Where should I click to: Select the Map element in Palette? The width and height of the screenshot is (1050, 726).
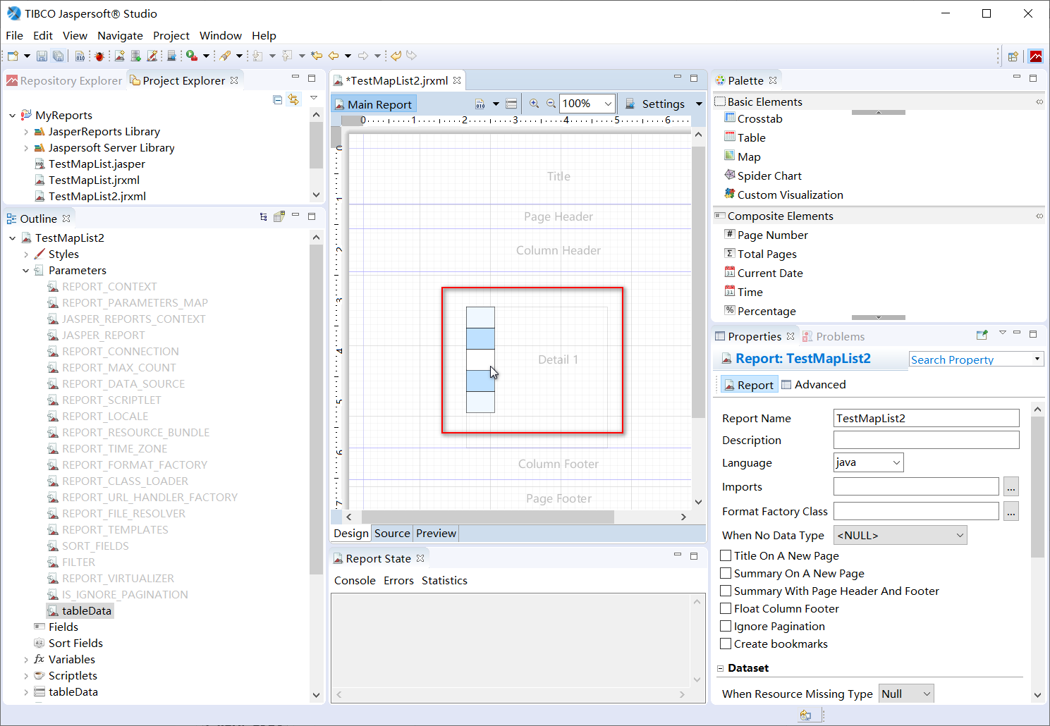coord(742,156)
